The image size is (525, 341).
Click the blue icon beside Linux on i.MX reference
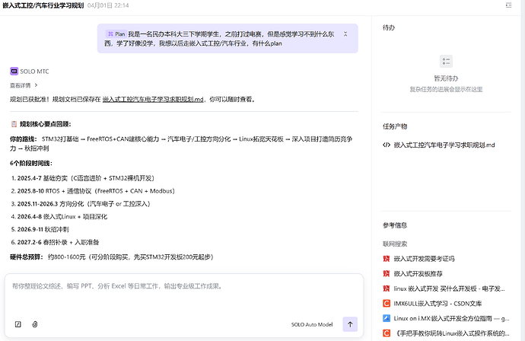coord(387,318)
